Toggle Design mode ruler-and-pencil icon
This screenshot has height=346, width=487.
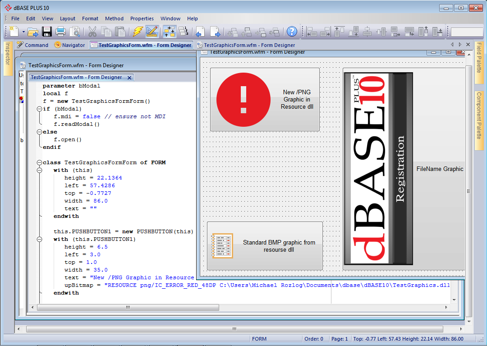[152, 32]
